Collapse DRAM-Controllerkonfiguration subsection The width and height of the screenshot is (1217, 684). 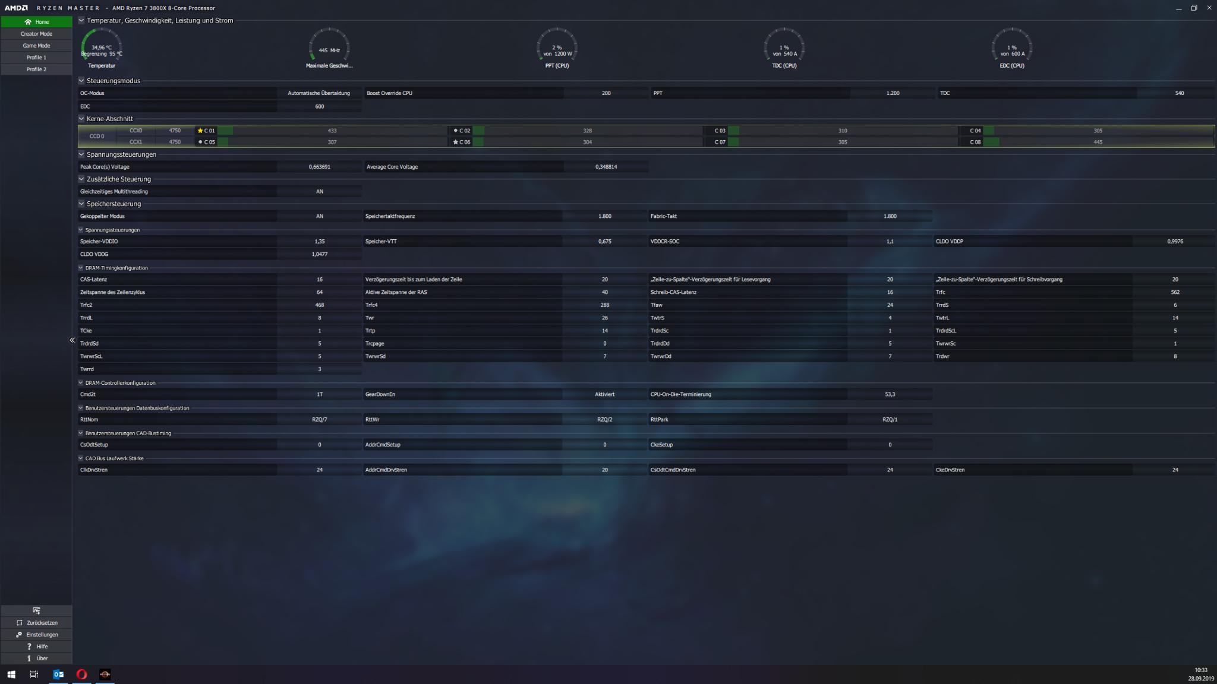pos(81,383)
